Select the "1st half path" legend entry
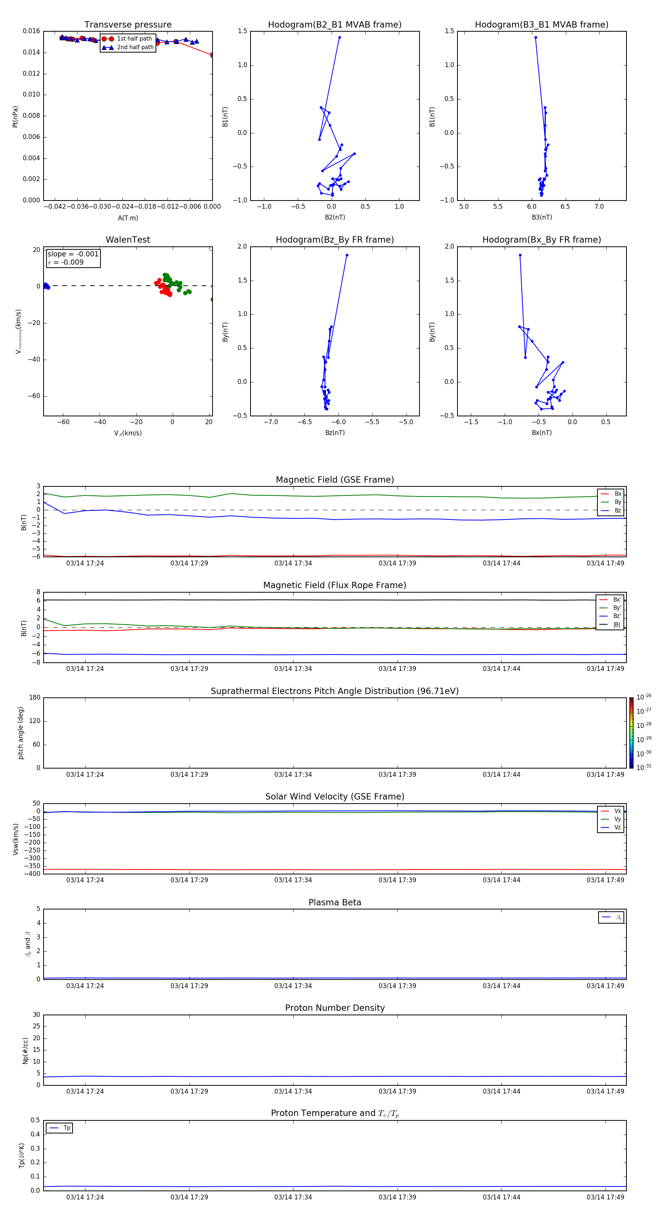The image size is (670, 1230). click(127, 39)
